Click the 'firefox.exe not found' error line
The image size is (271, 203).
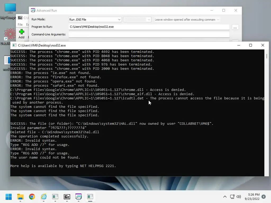point(56,77)
